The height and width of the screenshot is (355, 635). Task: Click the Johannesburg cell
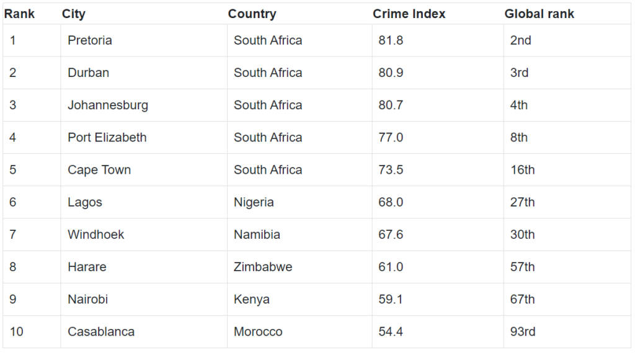click(108, 105)
